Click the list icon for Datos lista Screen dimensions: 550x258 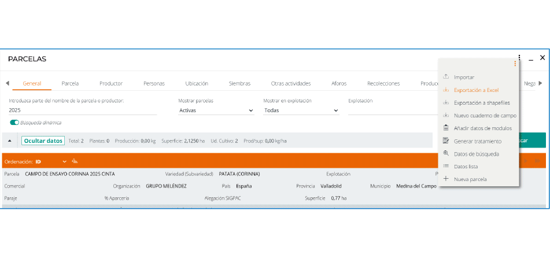(x=446, y=166)
